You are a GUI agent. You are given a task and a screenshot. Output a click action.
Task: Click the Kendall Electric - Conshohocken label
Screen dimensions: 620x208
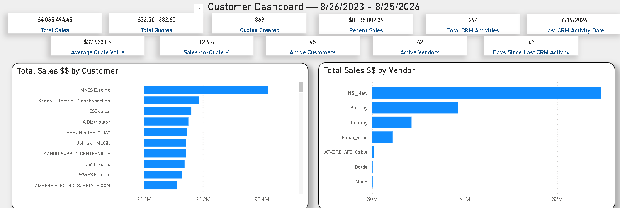point(74,101)
